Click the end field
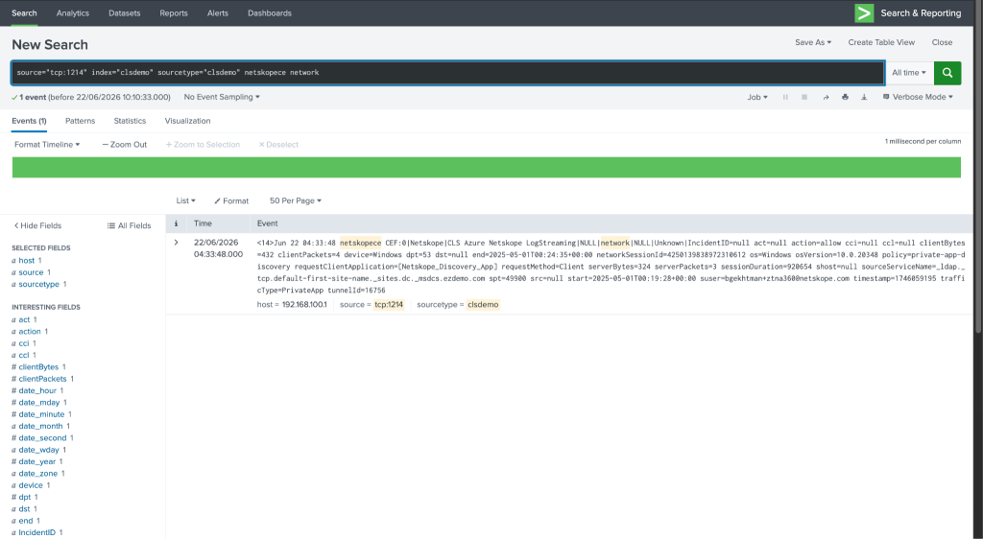Viewport: 983px width, 539px height. pos(26,521)
